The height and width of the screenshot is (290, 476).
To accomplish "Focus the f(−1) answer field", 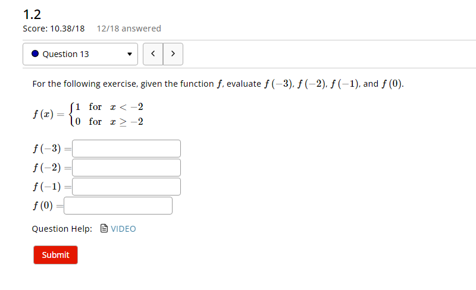I will pyautogui.click(x=126, y=187).
